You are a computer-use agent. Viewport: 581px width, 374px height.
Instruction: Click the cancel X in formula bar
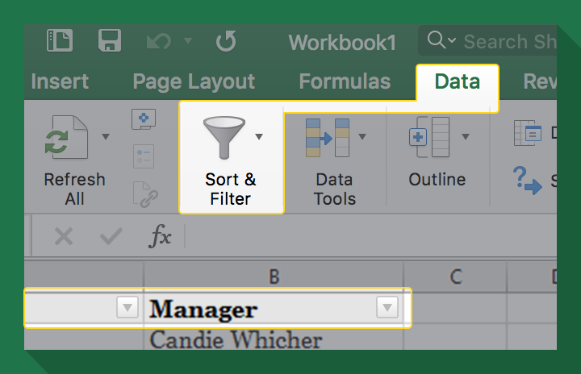coord(63,236)
